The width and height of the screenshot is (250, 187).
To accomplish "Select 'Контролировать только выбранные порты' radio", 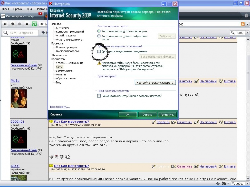I will pyautogui.click(x=99, y=36).
